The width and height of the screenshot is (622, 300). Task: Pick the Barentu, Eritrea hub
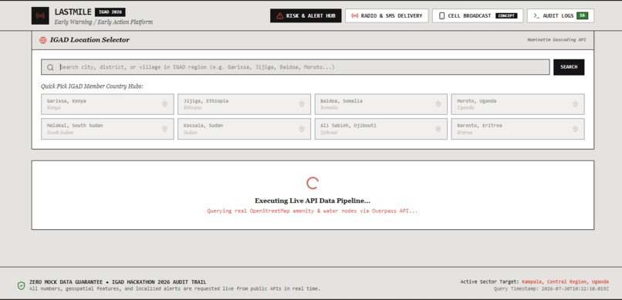[x=518, y=129]
